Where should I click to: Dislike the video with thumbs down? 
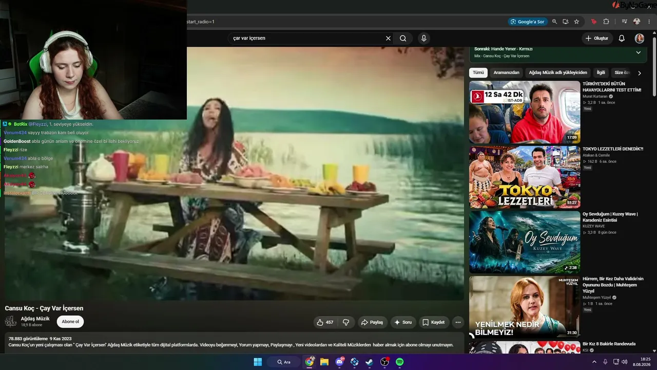click(x=346, y=322)
